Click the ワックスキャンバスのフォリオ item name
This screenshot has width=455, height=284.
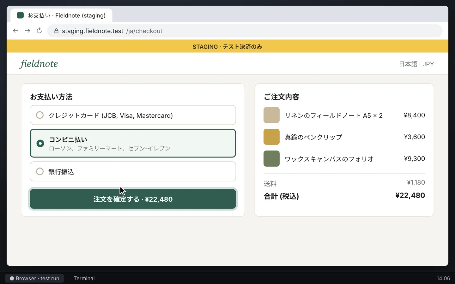coord(329,159)
